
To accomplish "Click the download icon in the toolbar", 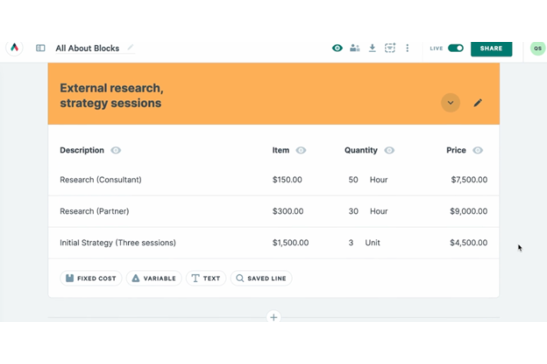I will coord(372,48).
